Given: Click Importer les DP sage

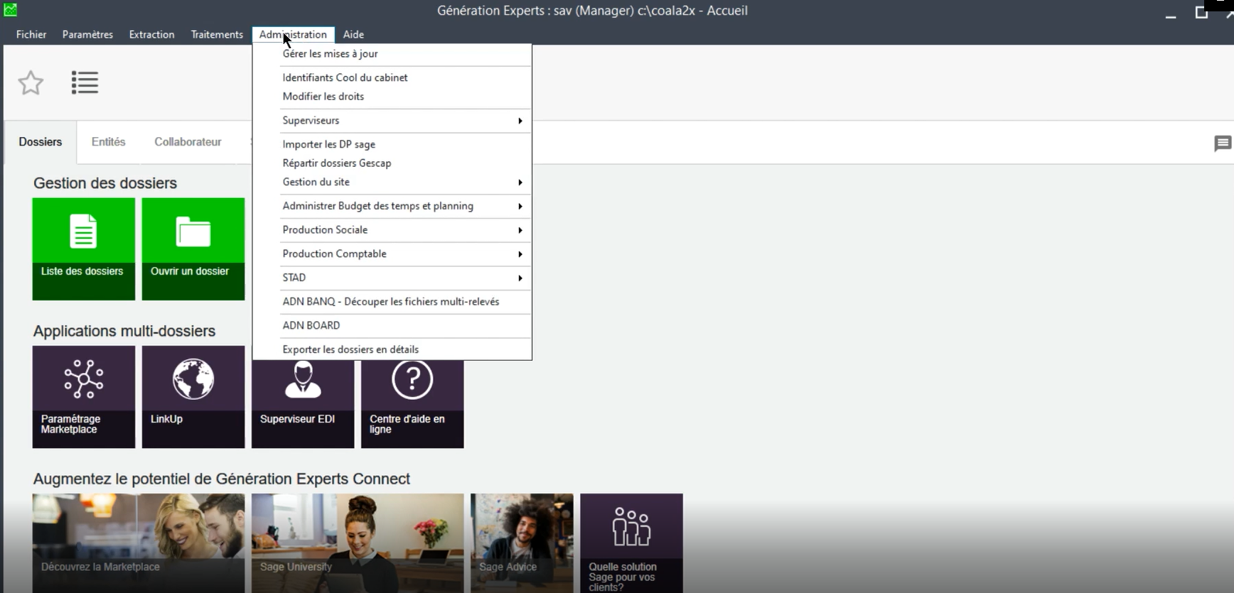Looking at the screenshot, I should pos(392,144).
